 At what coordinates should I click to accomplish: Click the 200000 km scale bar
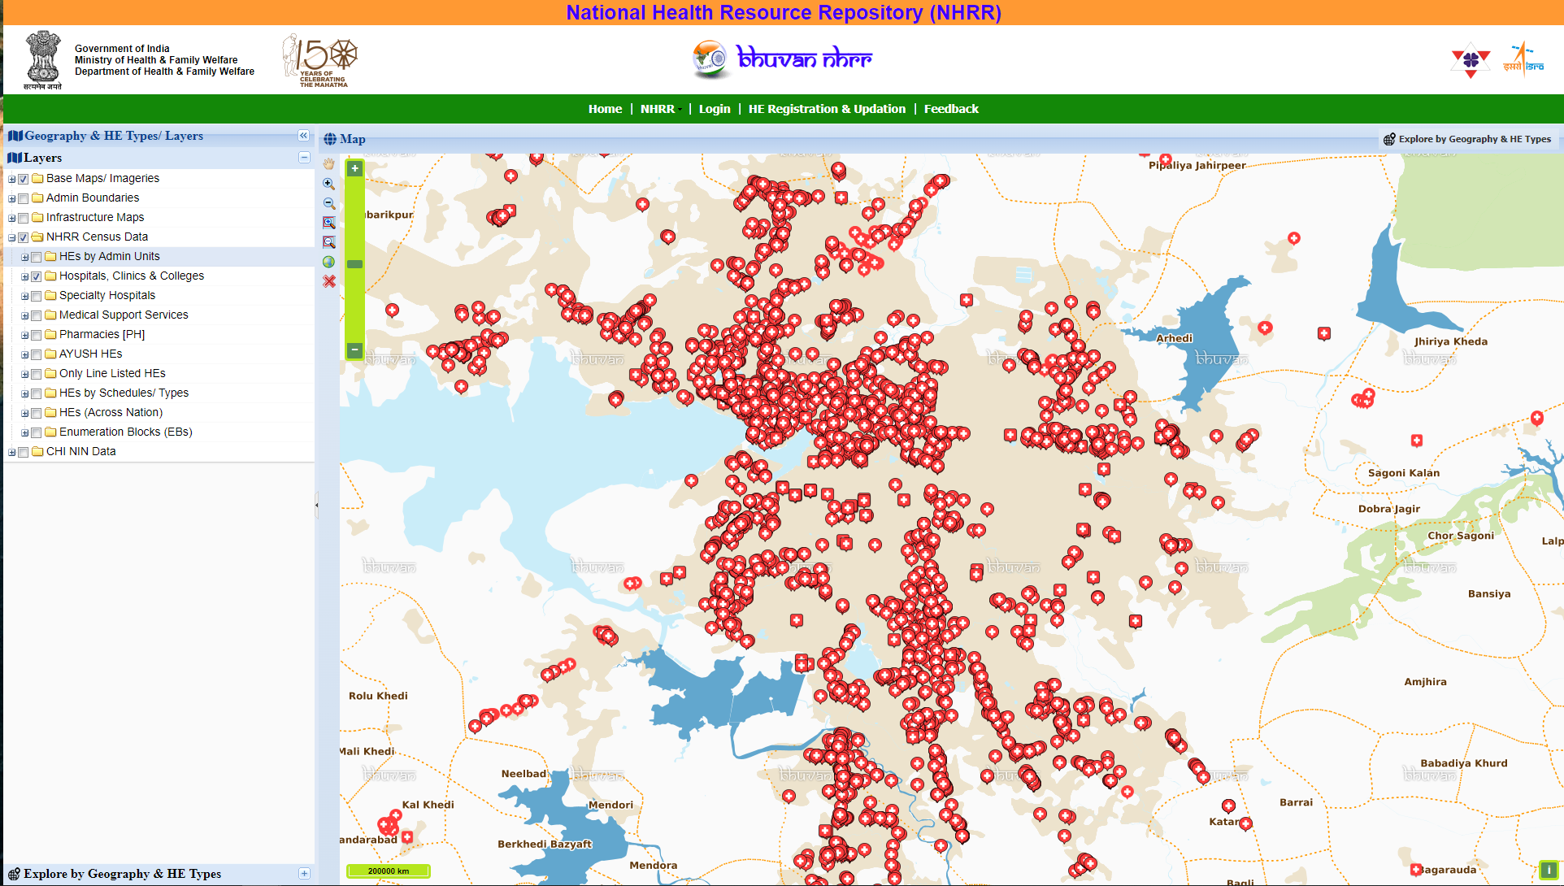(388, 871)
